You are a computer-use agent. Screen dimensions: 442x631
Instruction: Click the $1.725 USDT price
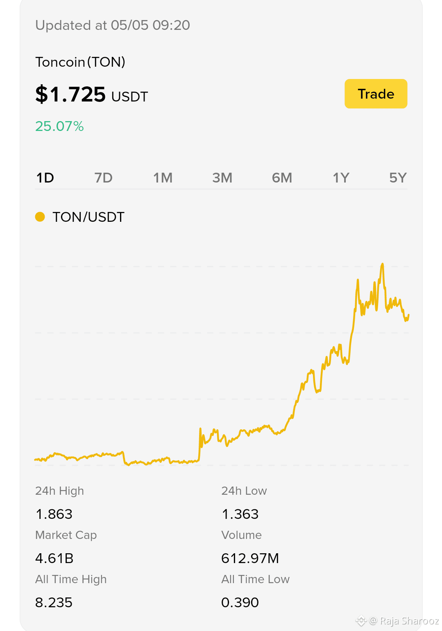[x=91, y=95]
